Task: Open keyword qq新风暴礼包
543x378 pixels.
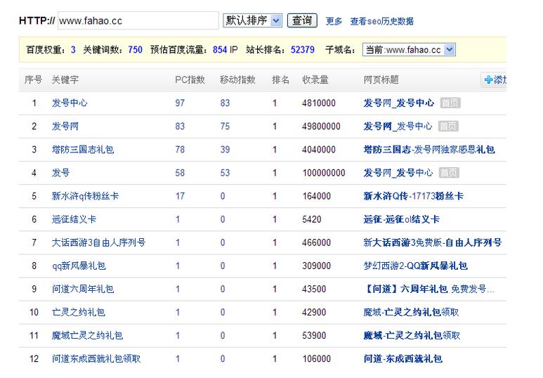Action: pyautogui.click(x=79, y=266)
